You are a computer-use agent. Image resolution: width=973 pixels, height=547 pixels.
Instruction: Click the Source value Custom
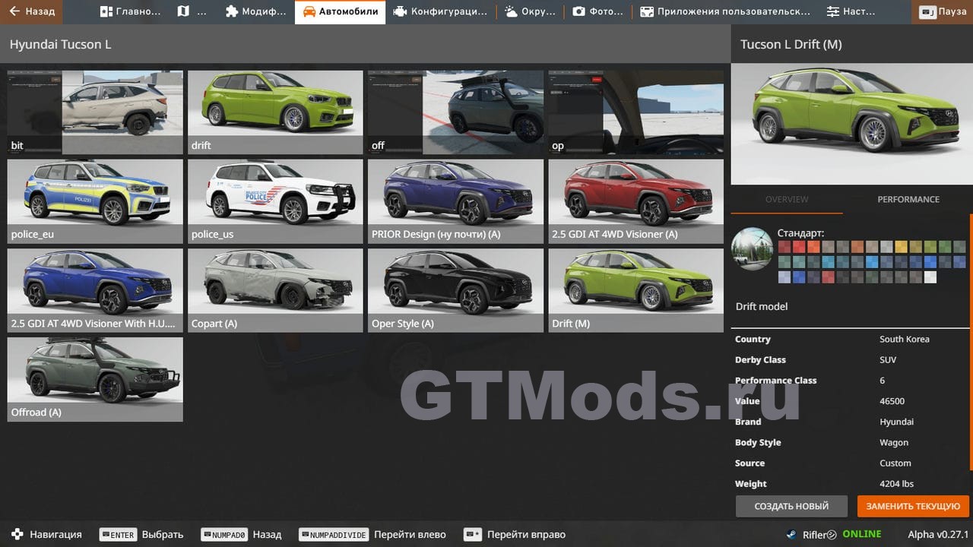(895, 463)
